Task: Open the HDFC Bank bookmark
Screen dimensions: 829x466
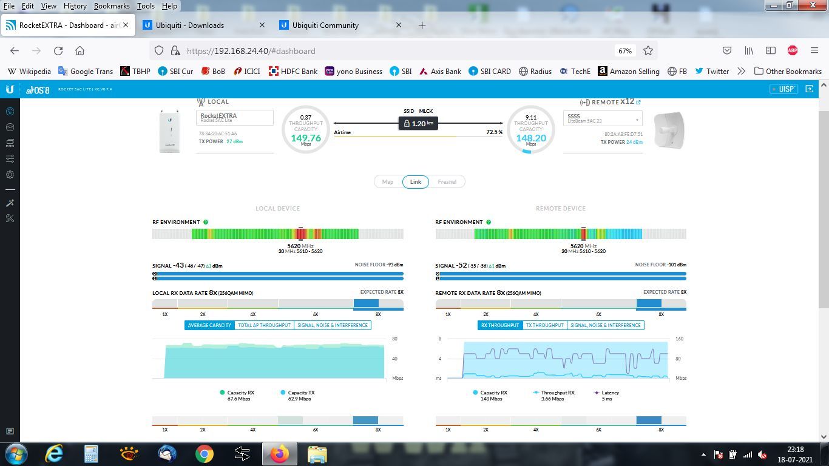Action: coord(293,71)
